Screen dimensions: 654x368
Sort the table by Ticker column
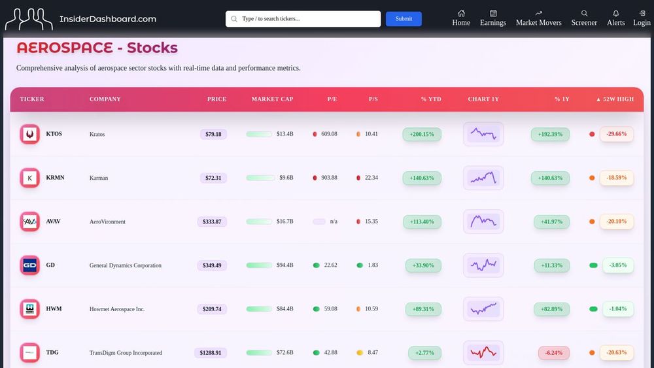click(x=31, y=99)
